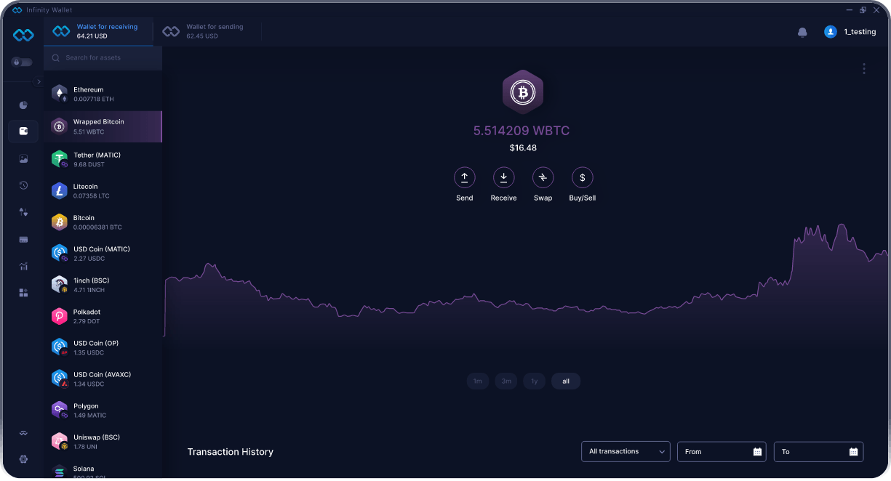Click the 5.514209 WBTC balance text
The height and width of the screenshot is (481, 891).
coord(522,131)
